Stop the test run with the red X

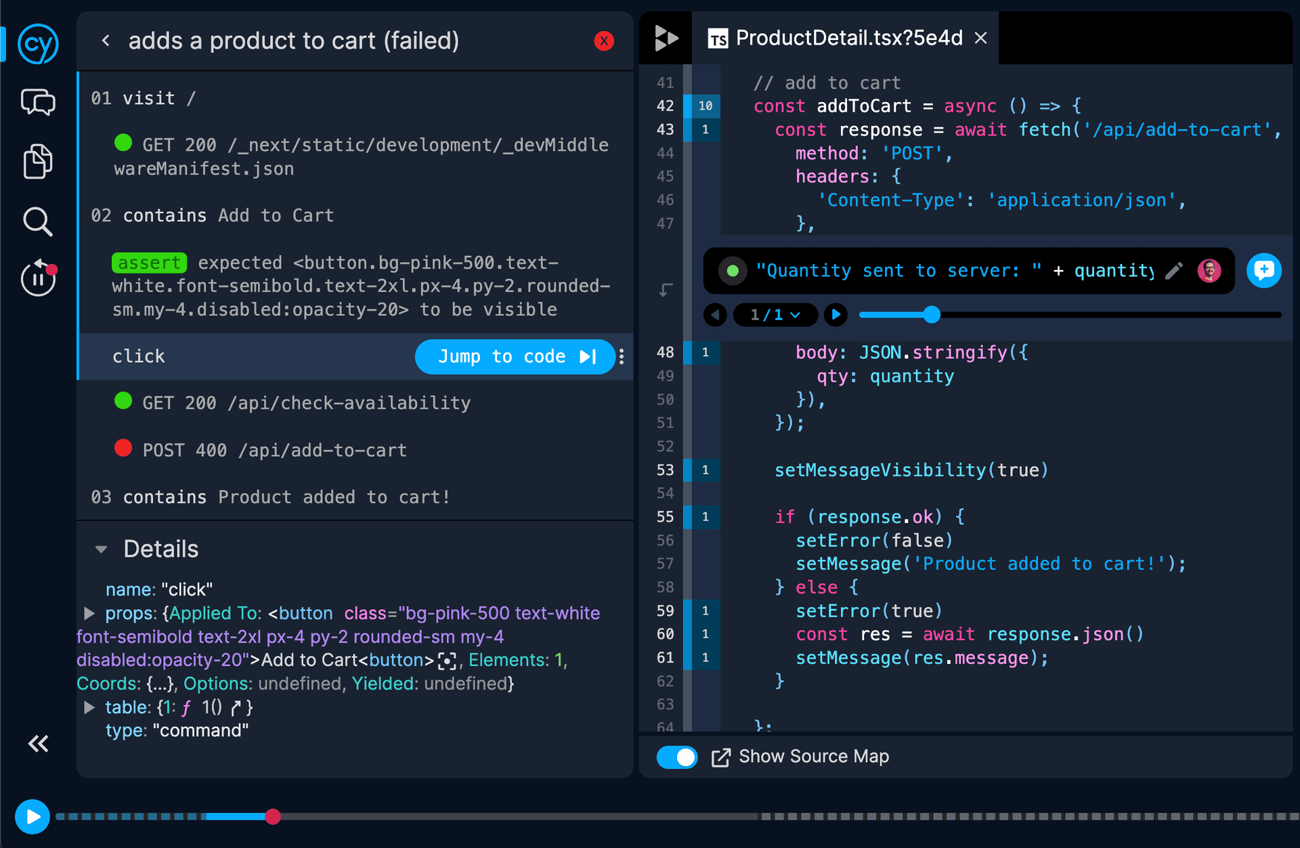[x=604, y=41]
